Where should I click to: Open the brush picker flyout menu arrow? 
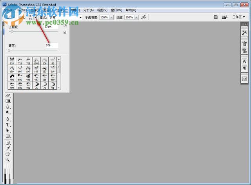(65, 26)
